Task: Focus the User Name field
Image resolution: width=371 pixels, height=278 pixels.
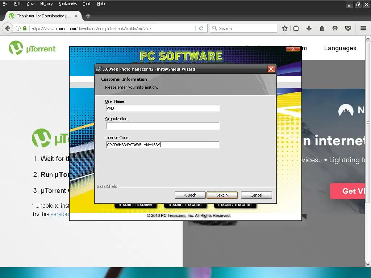Action: coord(163,108)
